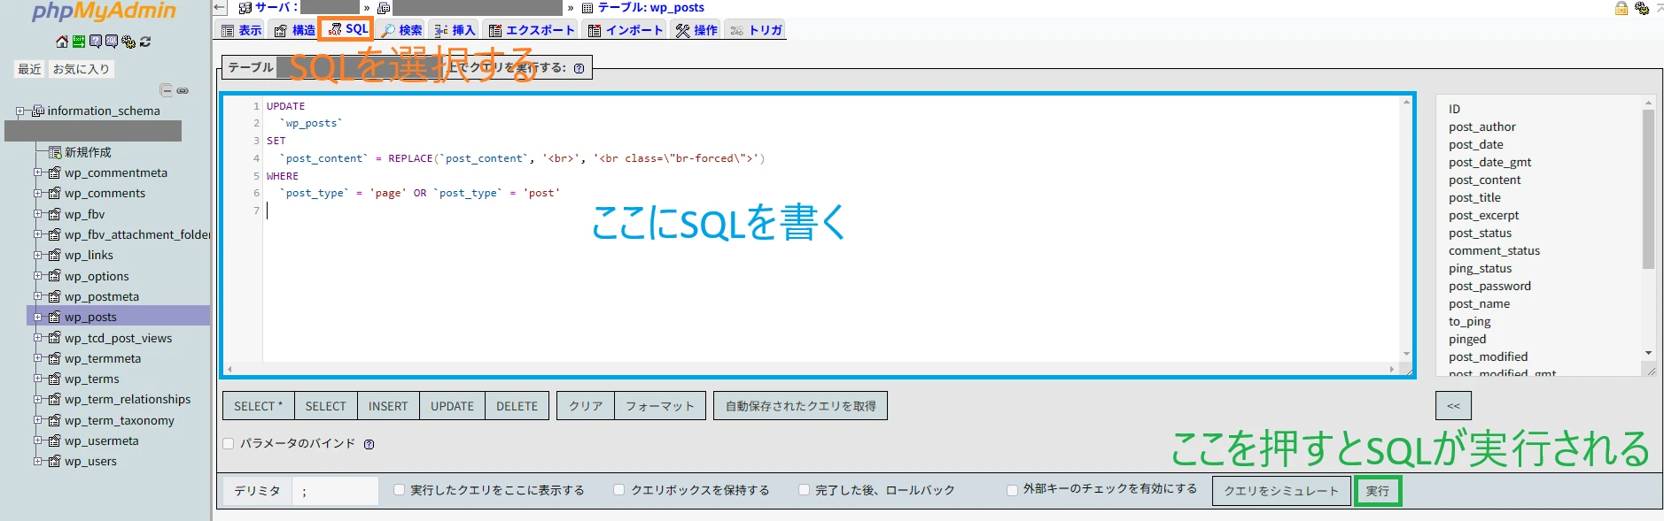Enable 完了した後、ロールバック checkbox

click(x=804, y=490)
